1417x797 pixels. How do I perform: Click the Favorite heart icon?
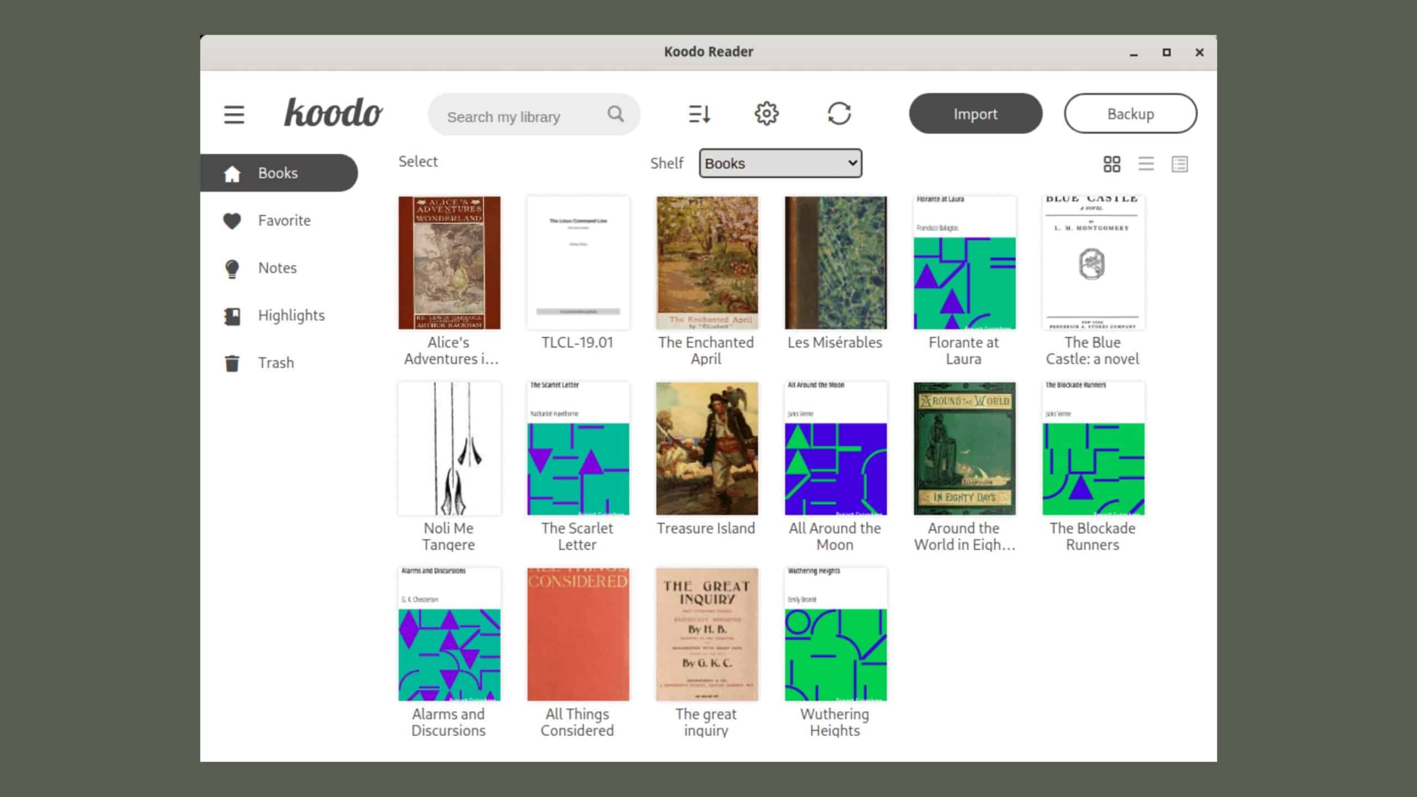232,221
